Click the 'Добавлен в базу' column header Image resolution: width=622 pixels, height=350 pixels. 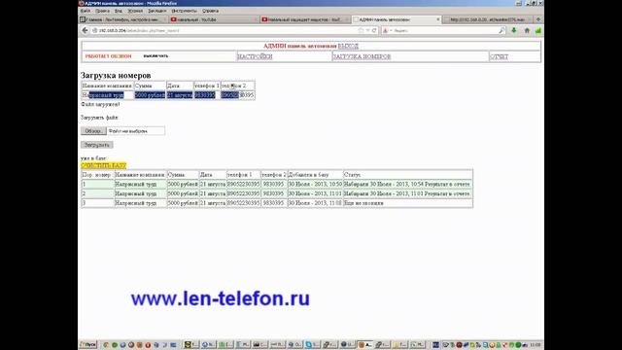[x=315, y=175]
